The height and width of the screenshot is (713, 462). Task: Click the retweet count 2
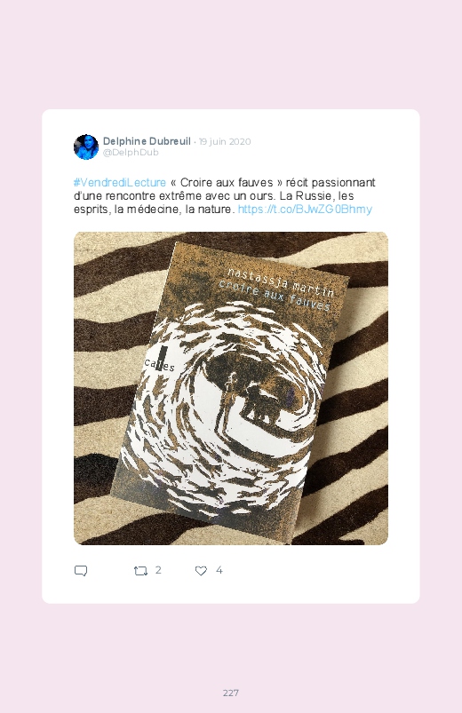tap(158, 570)
